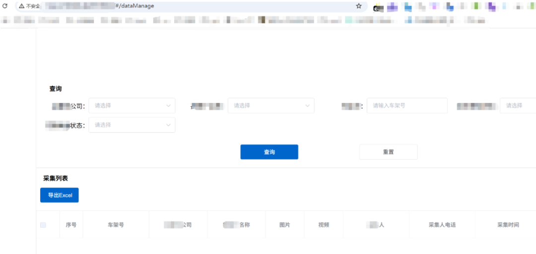Open the cut-off 请选择 dropdown after 车架号 input

point(518,105)
